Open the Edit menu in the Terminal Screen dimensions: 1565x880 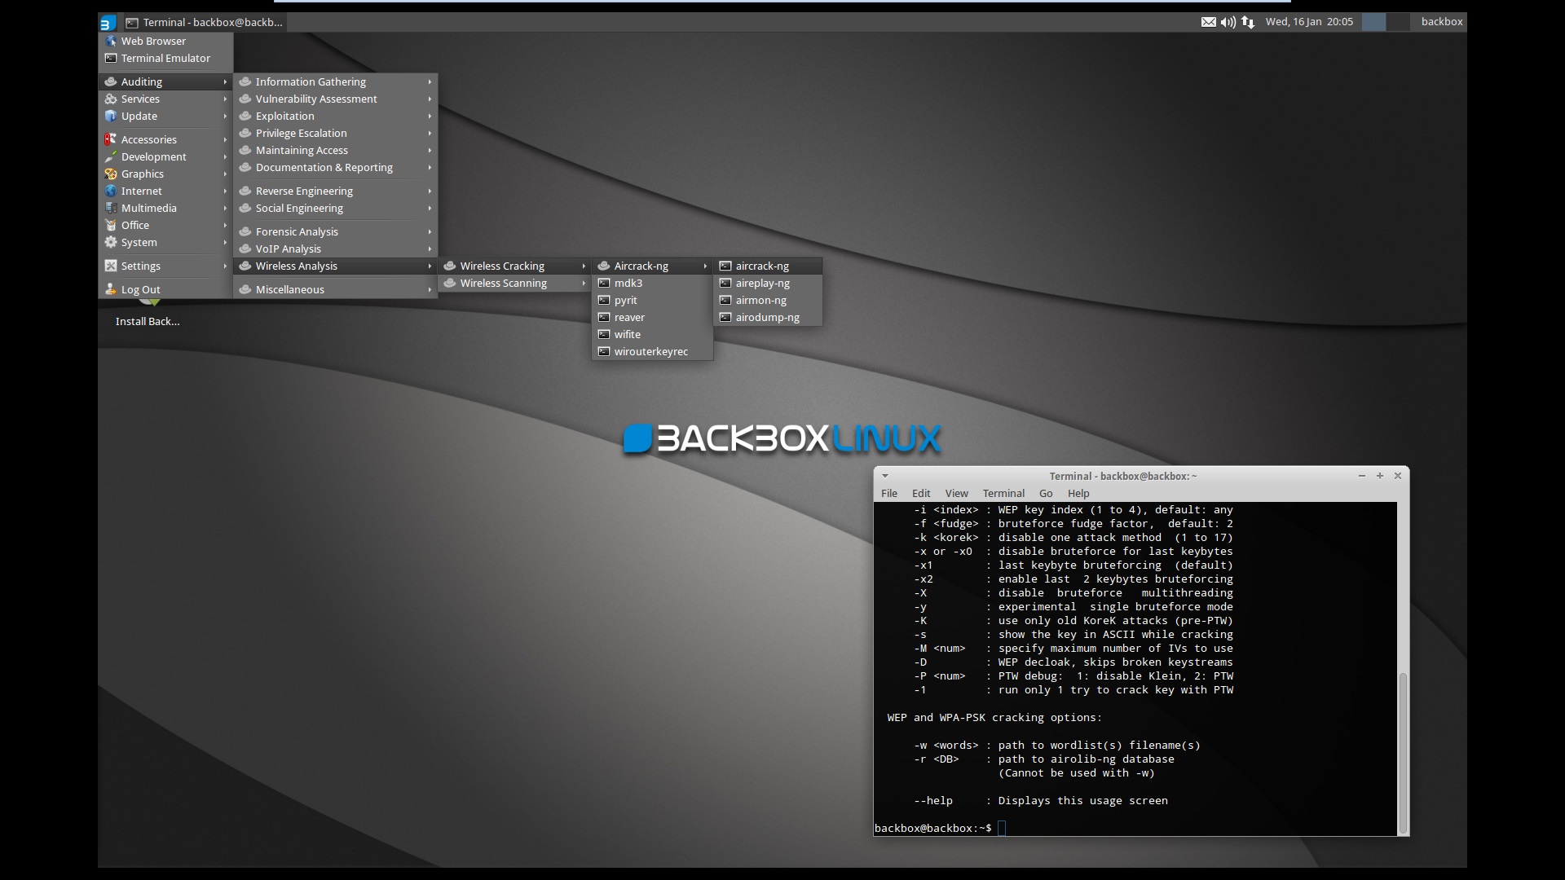(x=920, y=493)
